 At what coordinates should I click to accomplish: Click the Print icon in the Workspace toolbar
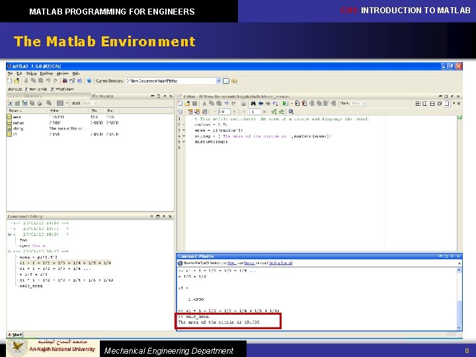(40, 103)
